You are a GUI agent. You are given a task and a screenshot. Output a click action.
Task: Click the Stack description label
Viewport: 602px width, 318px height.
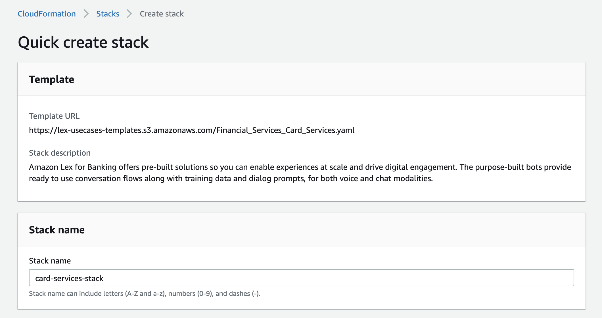point(60,153)
